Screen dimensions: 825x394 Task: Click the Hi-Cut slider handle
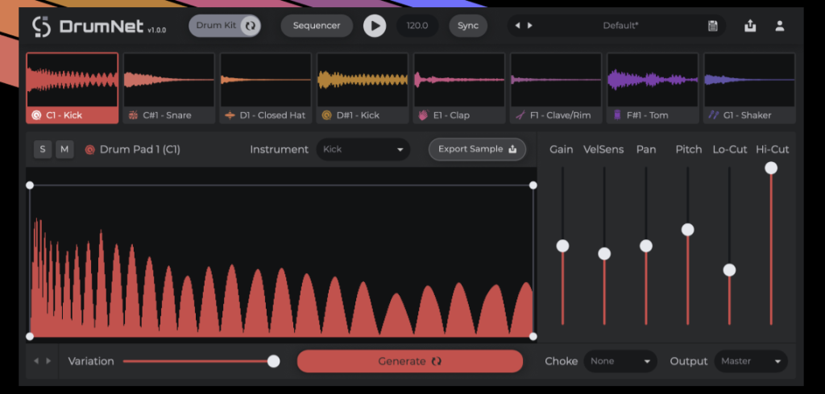[x=771, y=168]
